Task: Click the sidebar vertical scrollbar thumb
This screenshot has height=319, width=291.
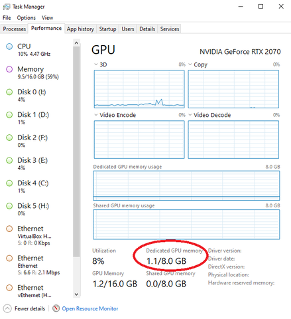Action: pos(76,152)
